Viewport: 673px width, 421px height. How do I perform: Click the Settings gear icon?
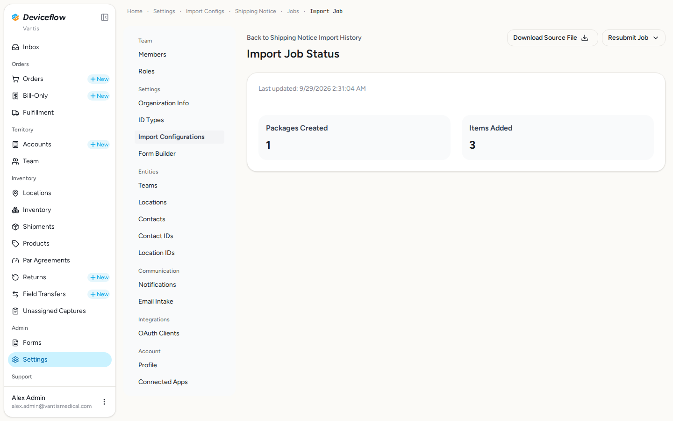pos(15,360)
